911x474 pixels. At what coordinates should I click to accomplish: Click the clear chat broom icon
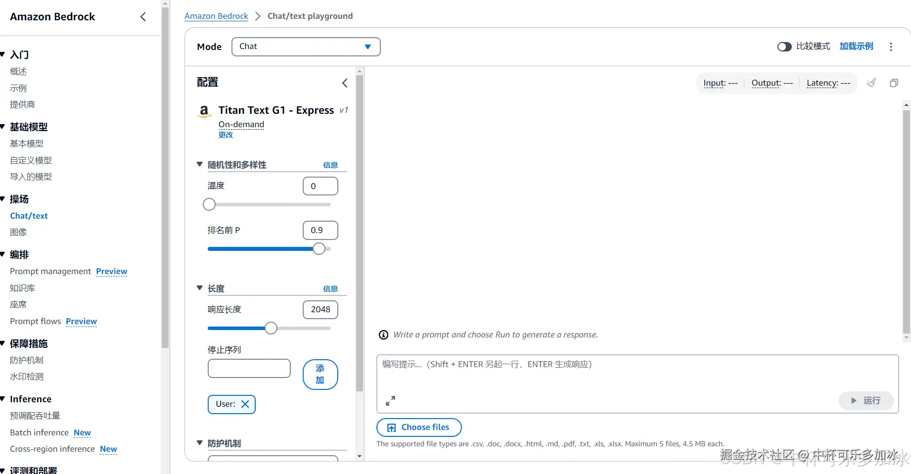point(871,83)
